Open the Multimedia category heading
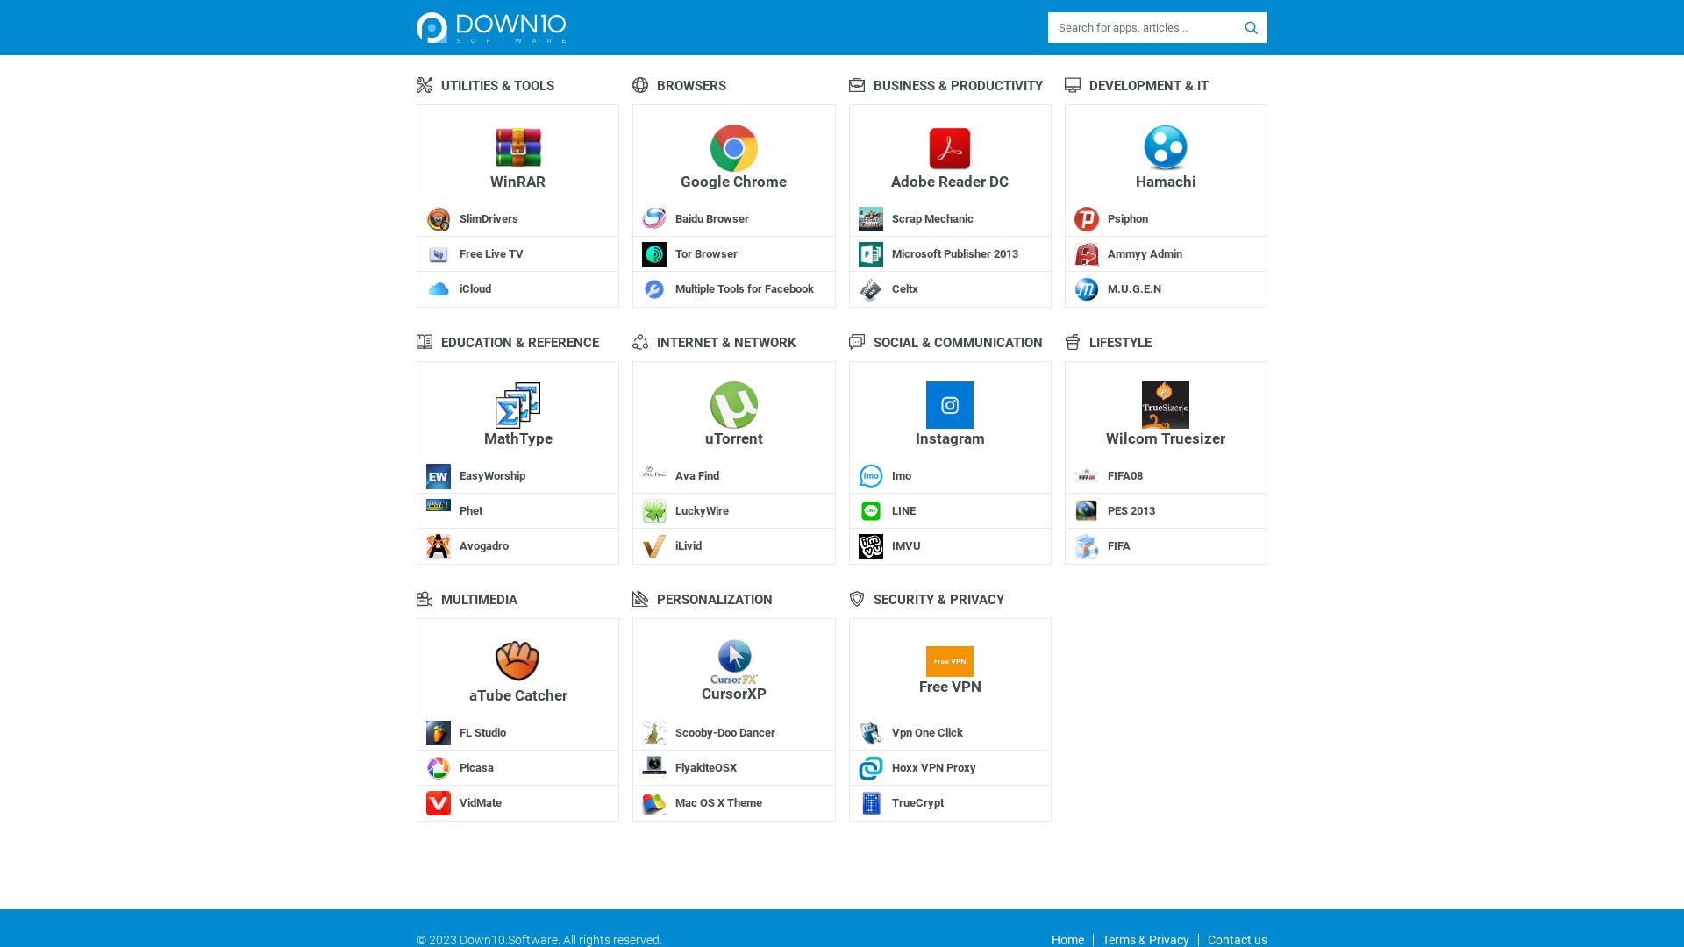1684x947 pixels. pos(479,600)
